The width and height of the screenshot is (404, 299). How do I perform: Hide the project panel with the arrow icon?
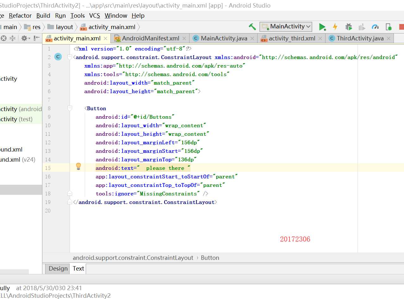(x=37, y=38)
